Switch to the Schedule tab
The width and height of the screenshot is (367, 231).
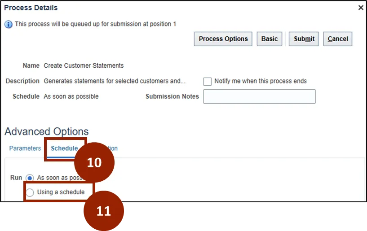(64, 148)
